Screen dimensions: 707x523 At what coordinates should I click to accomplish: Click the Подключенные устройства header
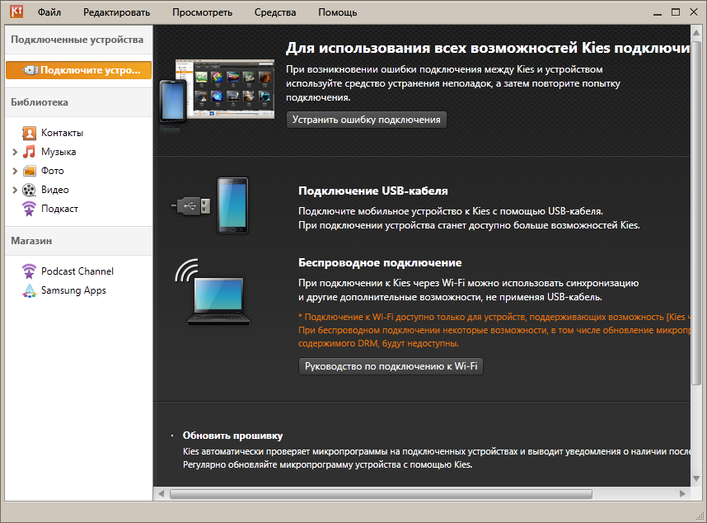coord(77,40)
